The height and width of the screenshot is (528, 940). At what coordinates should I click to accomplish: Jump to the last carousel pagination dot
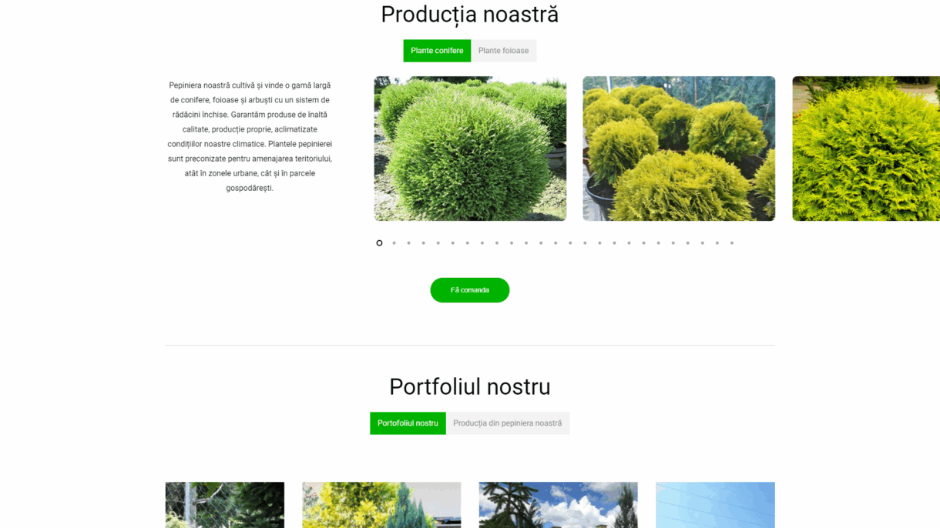(x=732, y=243)
